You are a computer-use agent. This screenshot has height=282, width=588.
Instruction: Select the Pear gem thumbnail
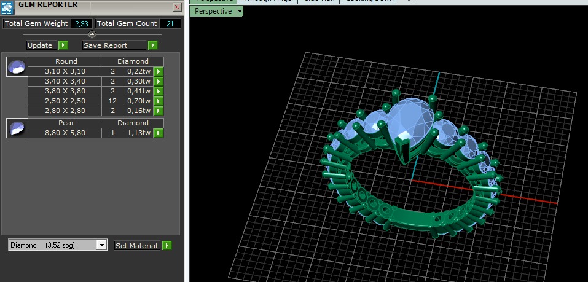point(17,128)
